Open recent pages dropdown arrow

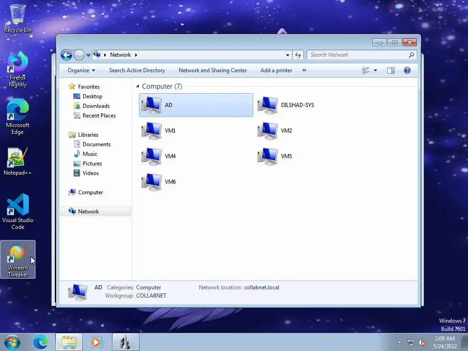88,55
